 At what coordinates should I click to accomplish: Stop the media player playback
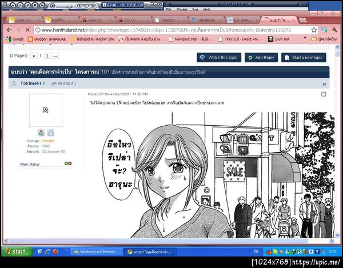coord(35,5)
